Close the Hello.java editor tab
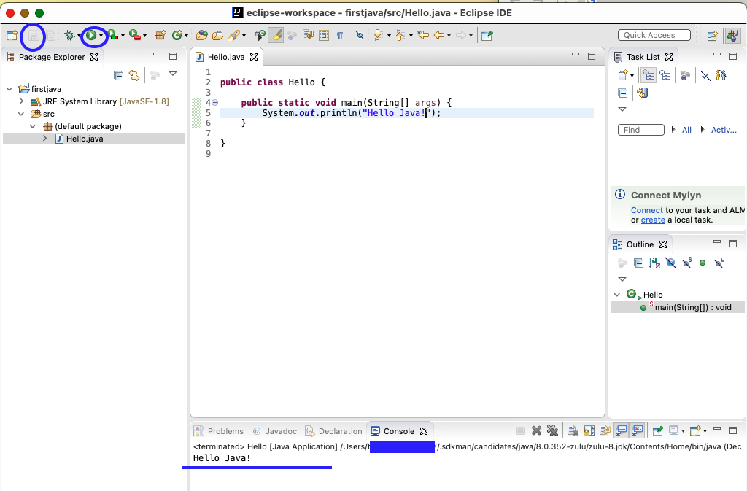This screenshot has height=491, width=747. coord(254,57)
